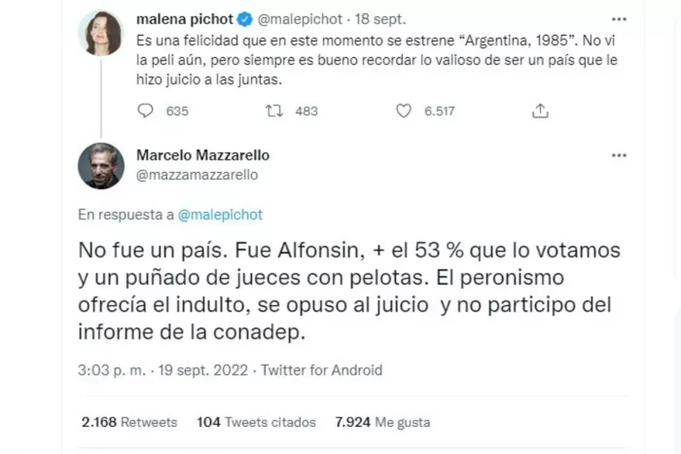Like malena pichot's tweet via heart icon
The height and width of the screenshot is (454, 681).
(x=403, y=111)
